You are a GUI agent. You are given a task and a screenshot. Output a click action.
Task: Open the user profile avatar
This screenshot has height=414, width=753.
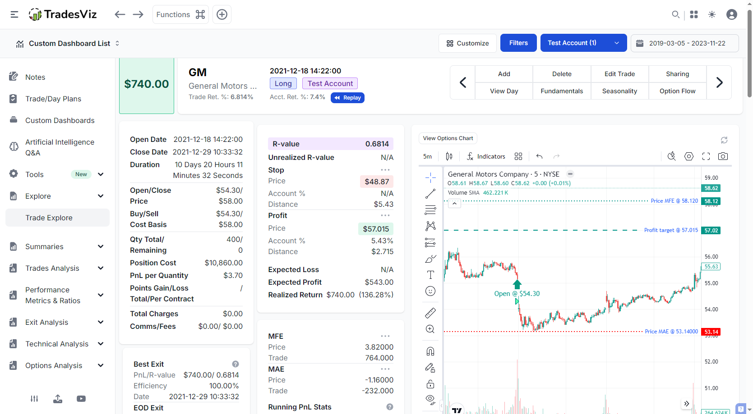pos(732,14)
